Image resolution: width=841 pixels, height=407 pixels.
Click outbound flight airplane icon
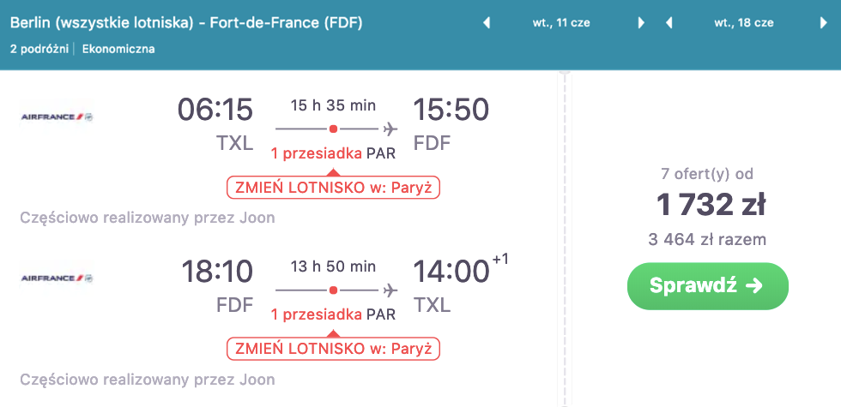(390, 129)
